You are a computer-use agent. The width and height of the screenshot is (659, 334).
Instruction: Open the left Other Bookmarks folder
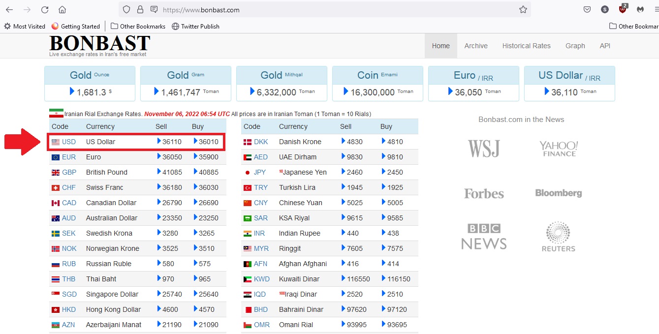[138, 27]
